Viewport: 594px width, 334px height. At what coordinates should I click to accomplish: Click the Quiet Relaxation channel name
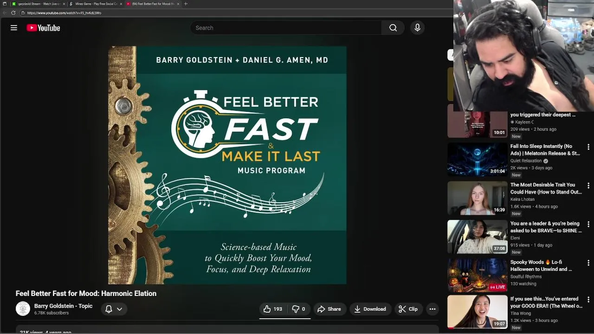526,161
